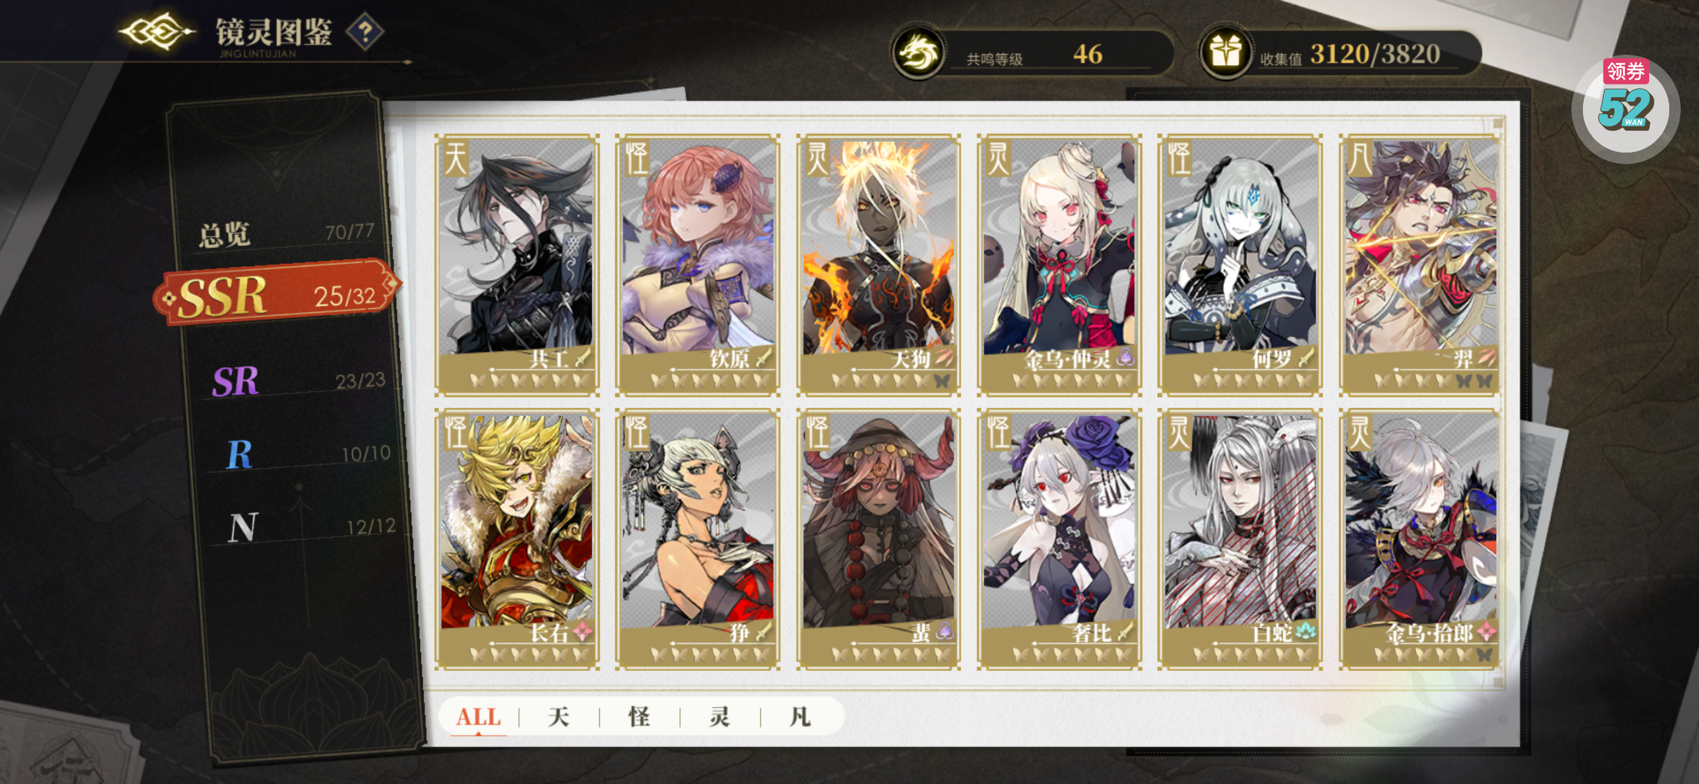
Task: Filter by the 天 type
Action: tap(558, 716)
